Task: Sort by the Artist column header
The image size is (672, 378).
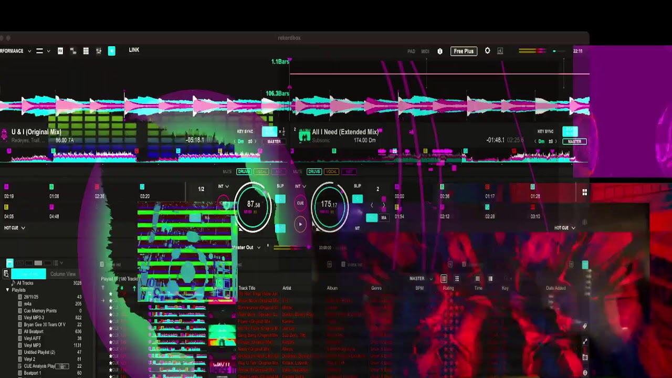Action: point(287,288)
